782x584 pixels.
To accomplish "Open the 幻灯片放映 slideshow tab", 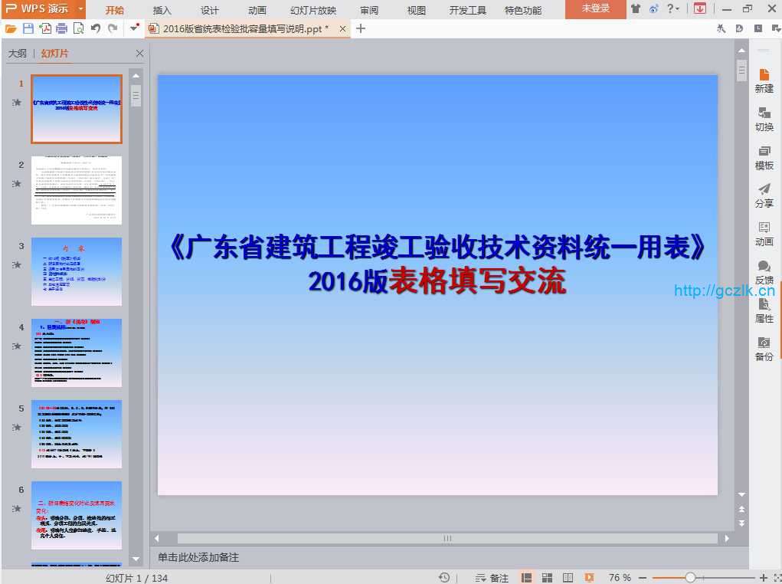I will point(313,10).
